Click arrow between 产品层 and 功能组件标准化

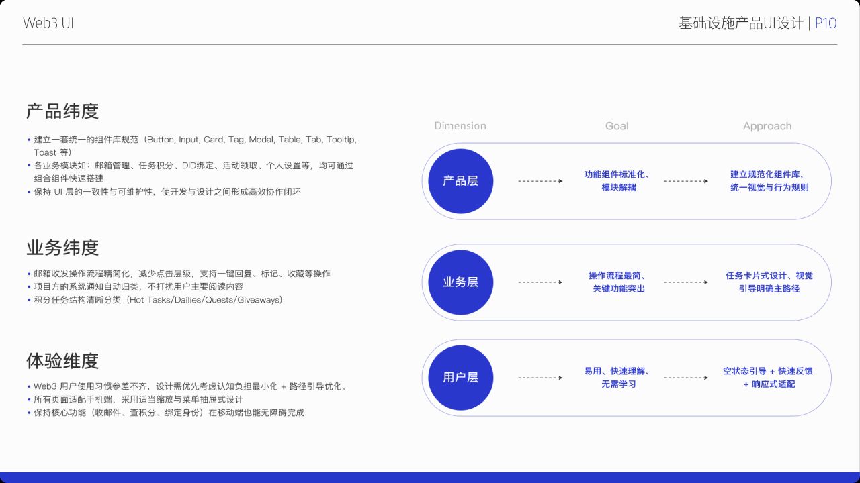[541, 181]
